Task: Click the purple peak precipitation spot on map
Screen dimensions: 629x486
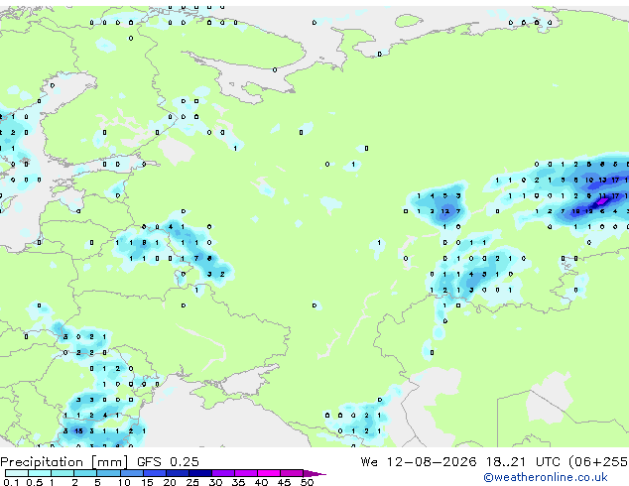Action: coord(603,200)
